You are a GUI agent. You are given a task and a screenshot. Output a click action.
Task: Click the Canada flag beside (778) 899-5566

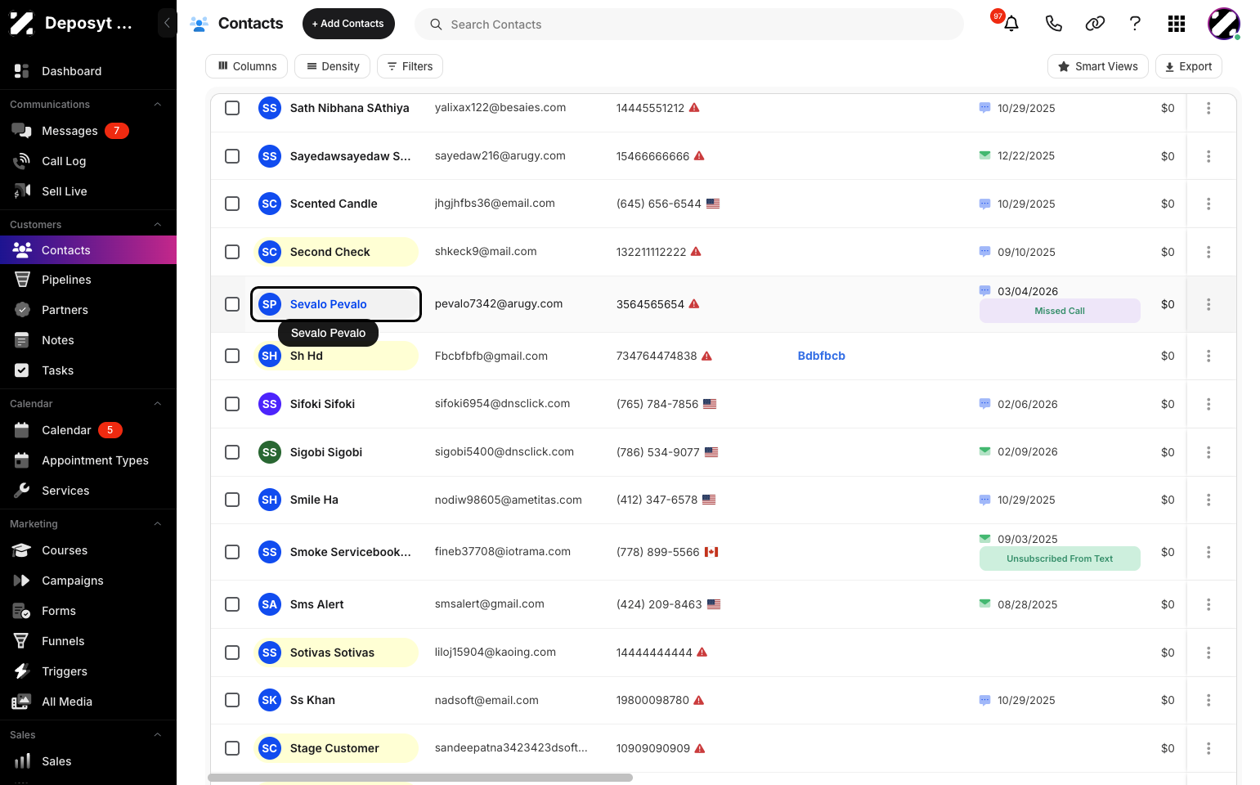(x=711, y=552)
